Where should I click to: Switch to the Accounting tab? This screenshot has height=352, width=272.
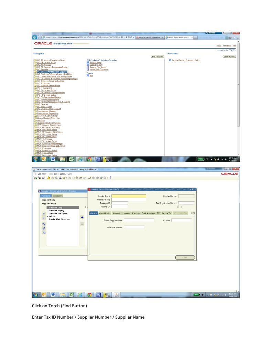point(117,213)
